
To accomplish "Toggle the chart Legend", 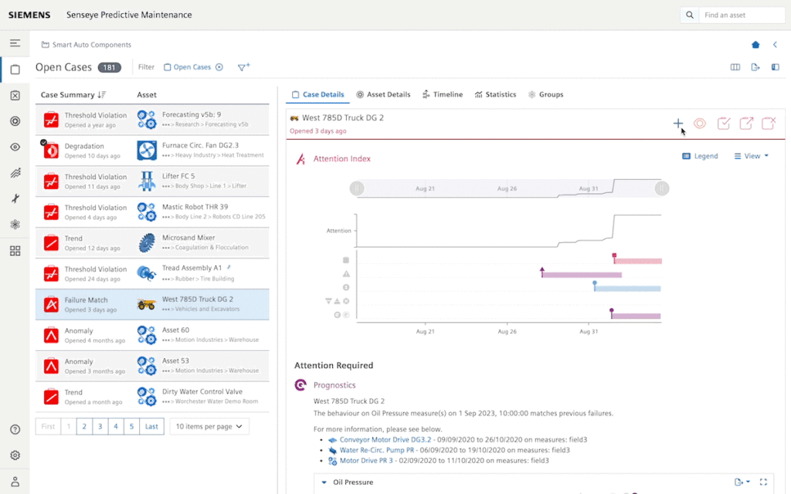I will (700, 156).
